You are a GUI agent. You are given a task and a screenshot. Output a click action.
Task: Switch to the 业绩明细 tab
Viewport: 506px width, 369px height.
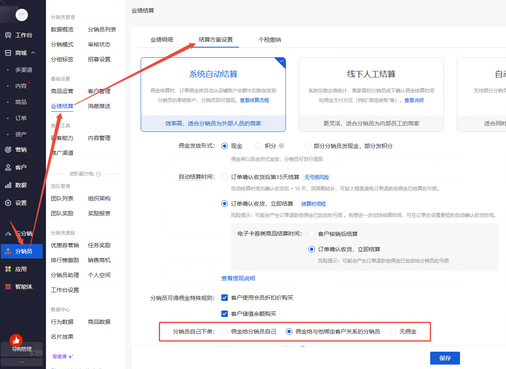pos(162,40)
